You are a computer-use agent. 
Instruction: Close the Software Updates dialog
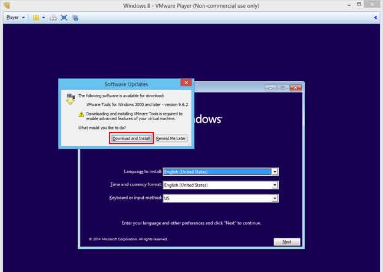[x=186, y=84]
